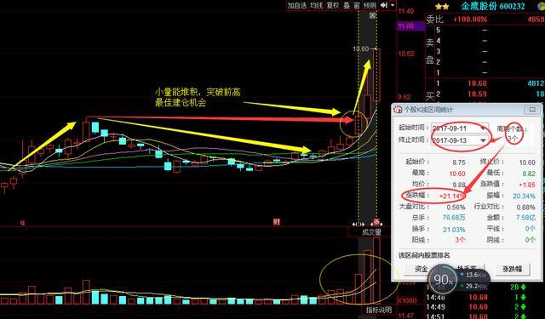Click the jump-to-latest arrow icon
The width and height of the screenshot is (545, 319).
384,5
